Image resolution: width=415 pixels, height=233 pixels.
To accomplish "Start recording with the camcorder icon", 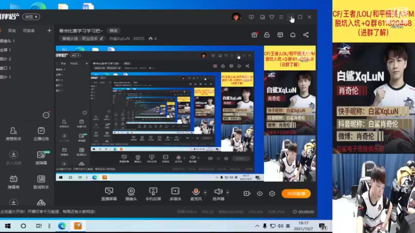I will click(247, 194).
